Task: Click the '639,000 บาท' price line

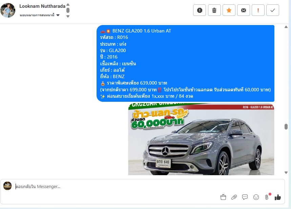Action: pyautogui.click(x=133, y=83)
